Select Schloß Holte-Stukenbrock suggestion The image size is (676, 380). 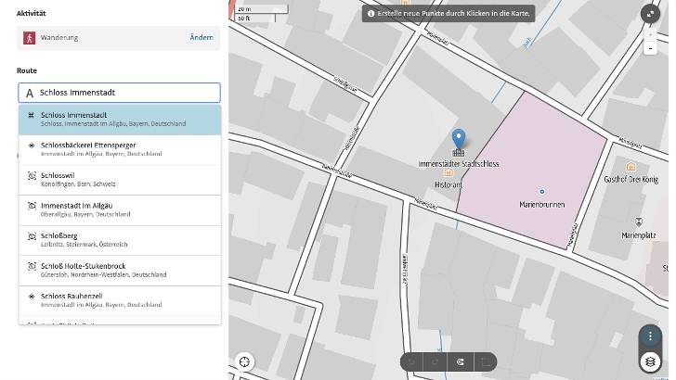click(119, 271)
